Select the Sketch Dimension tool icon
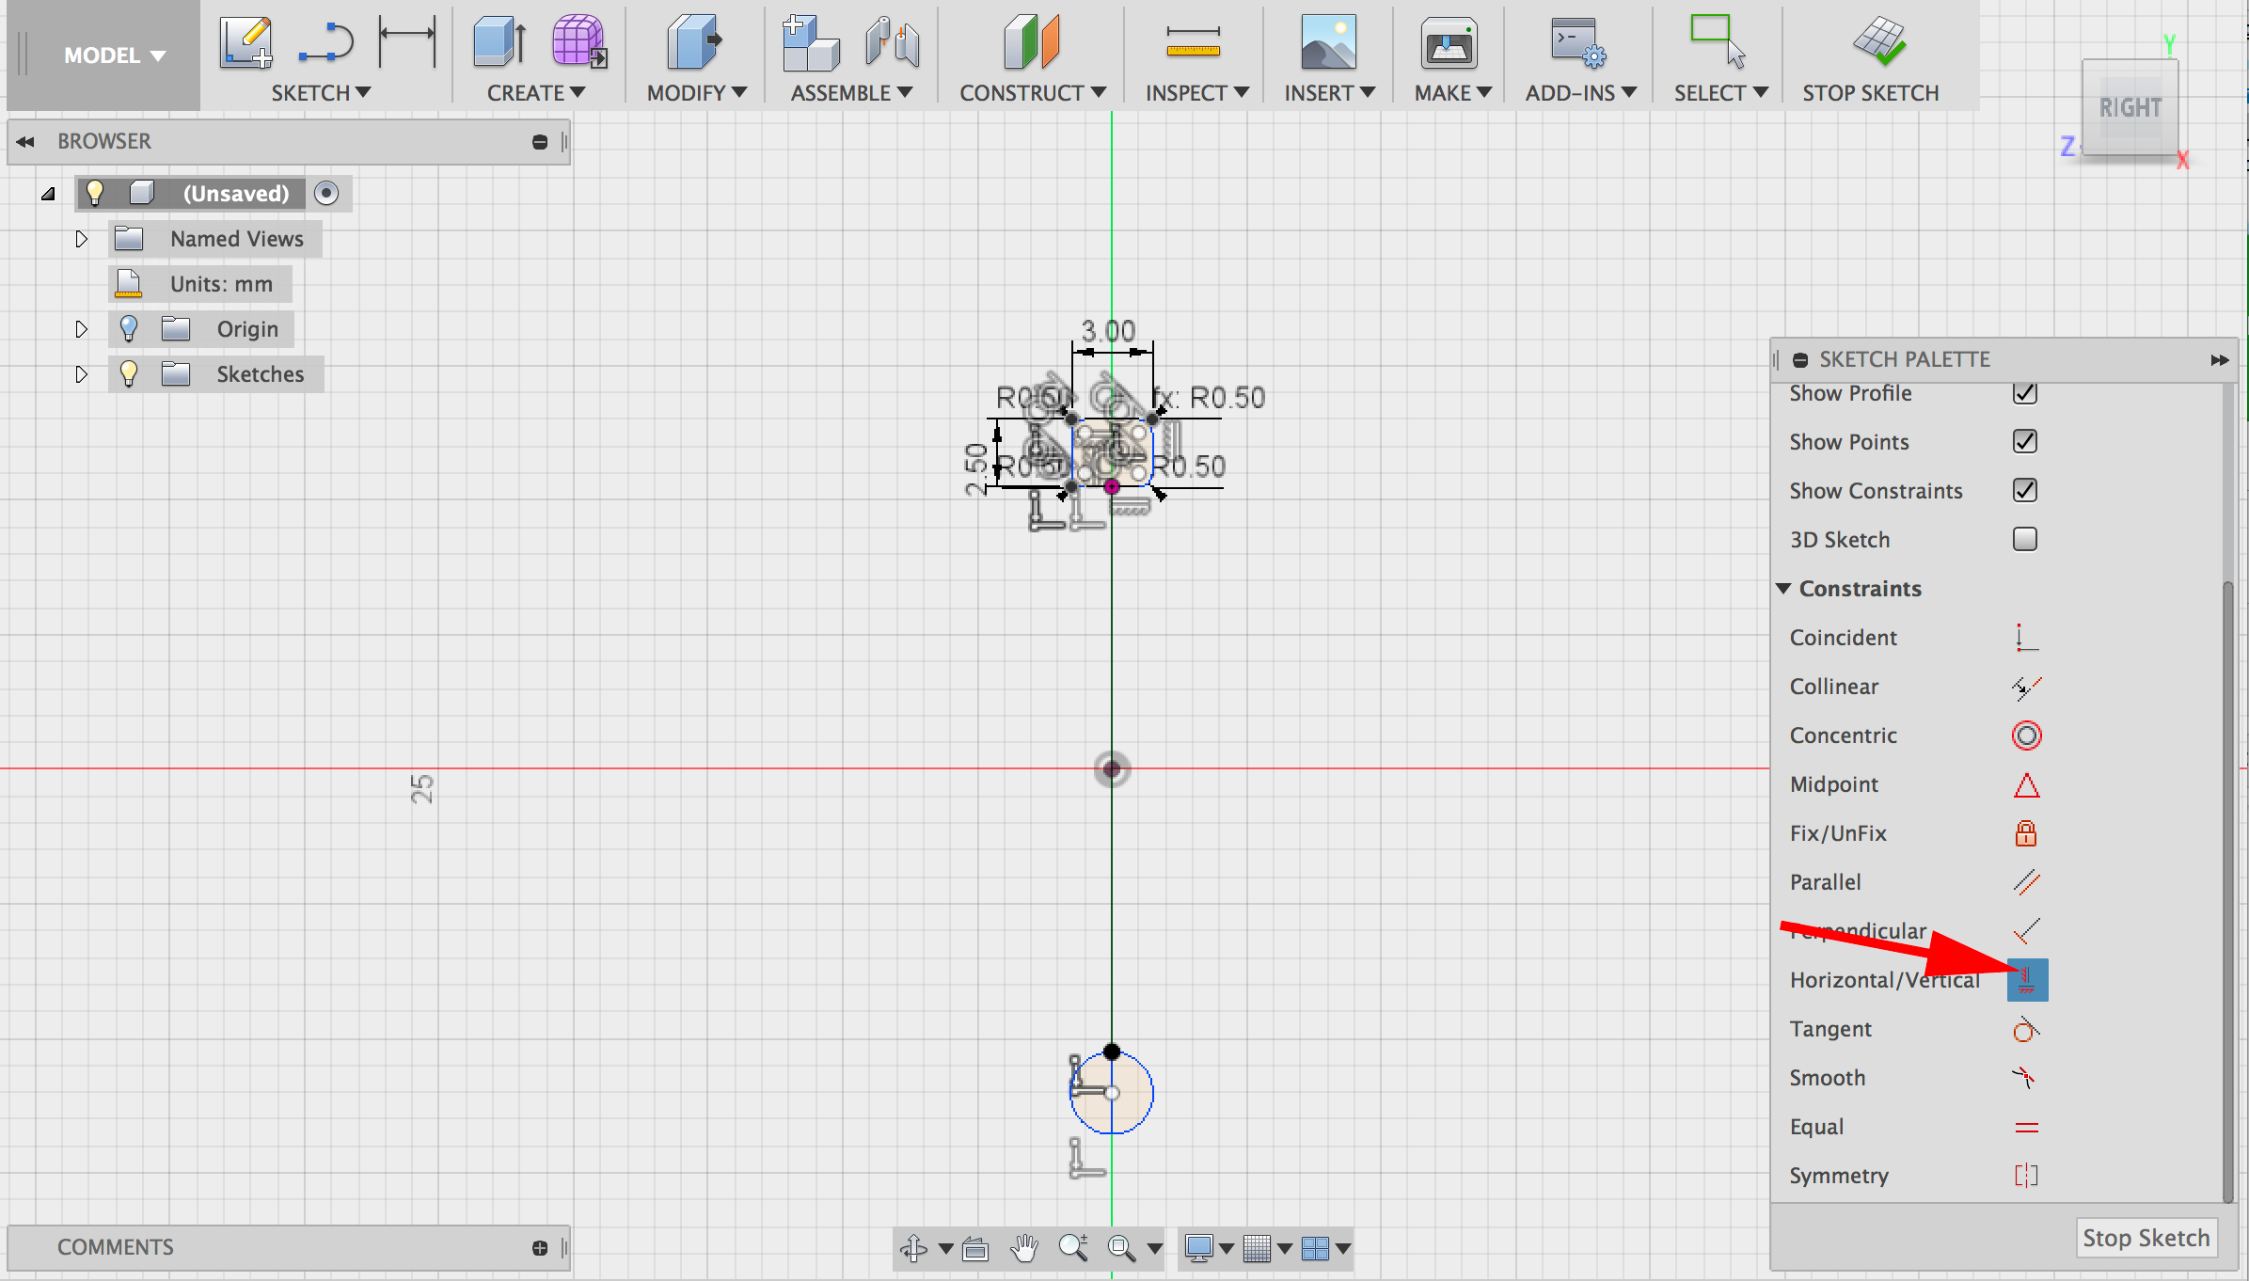 click(x=406, y=41)
